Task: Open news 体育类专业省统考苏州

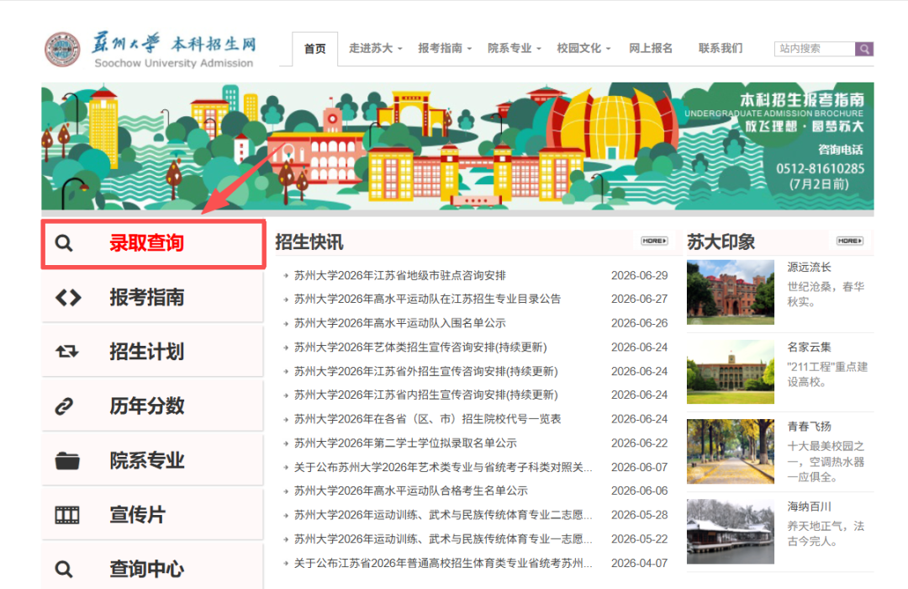Action: [443, 563]
